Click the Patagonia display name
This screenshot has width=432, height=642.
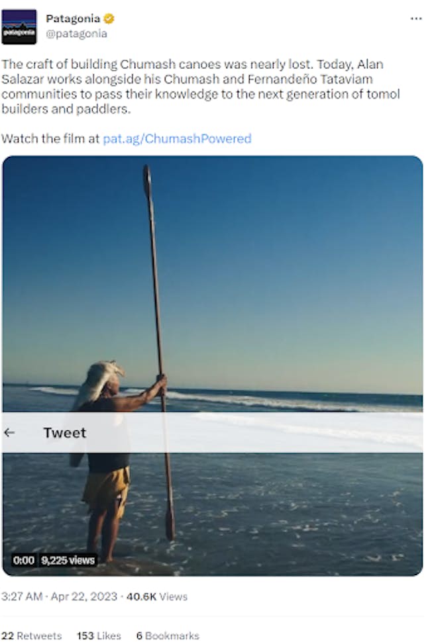73,19
